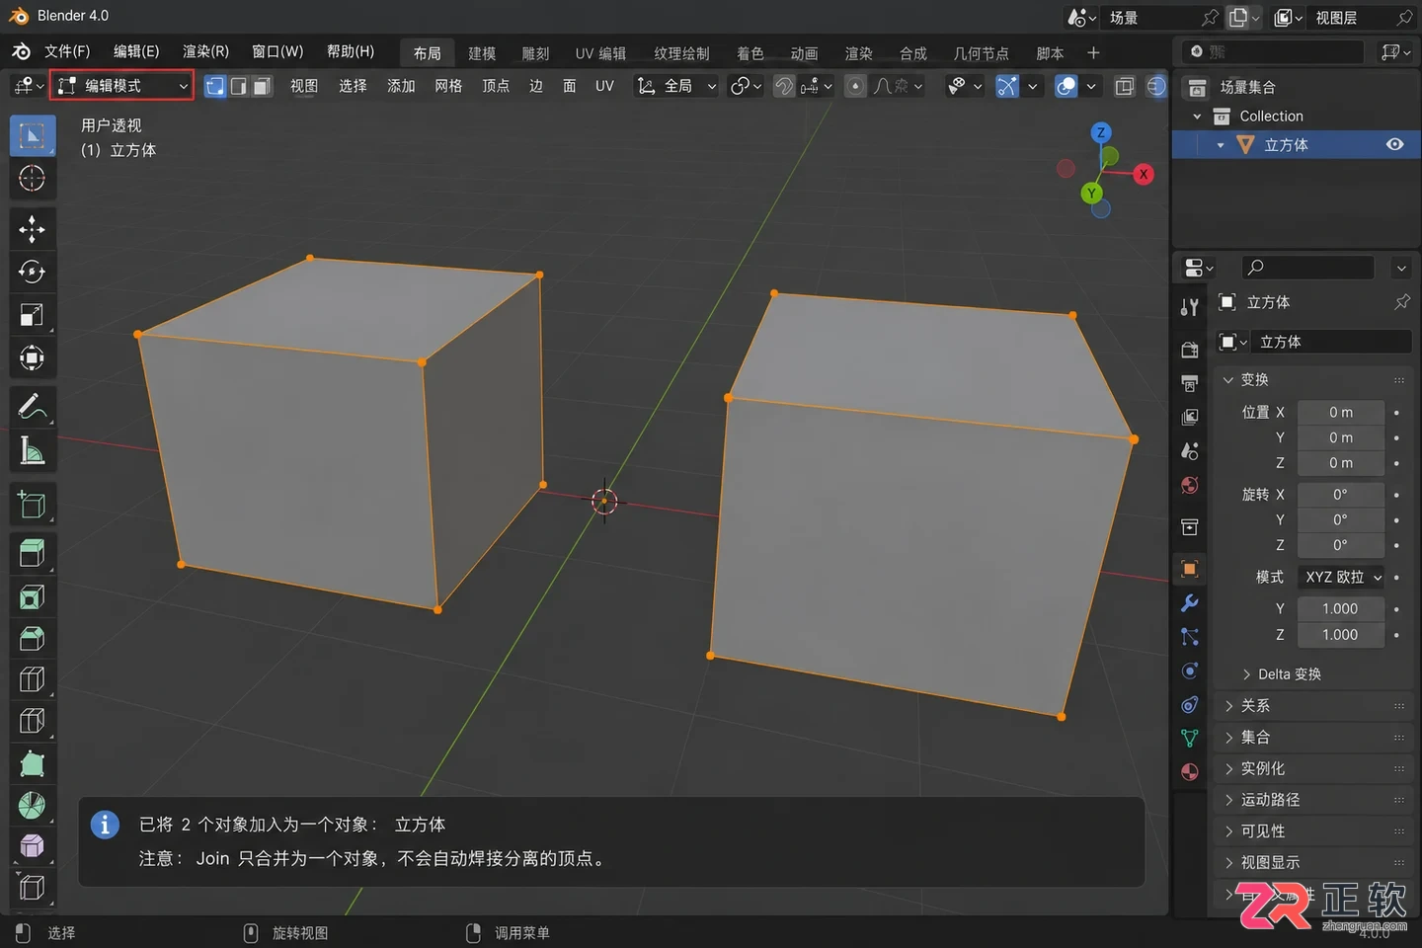Open the Render properties tab
The width and height of the screenshot is (1422, 948).
tap(1190, 350)
